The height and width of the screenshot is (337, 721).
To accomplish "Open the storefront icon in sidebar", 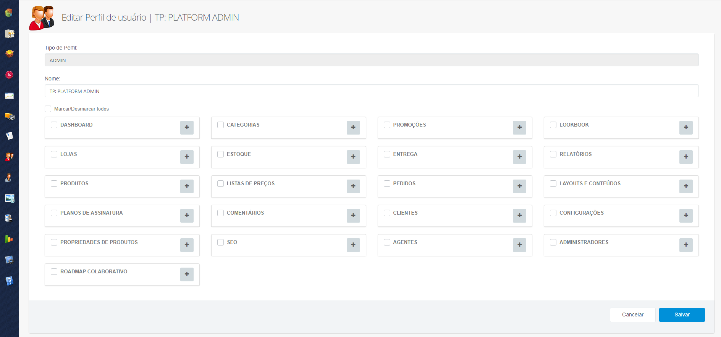I will [x=9, y=34].
